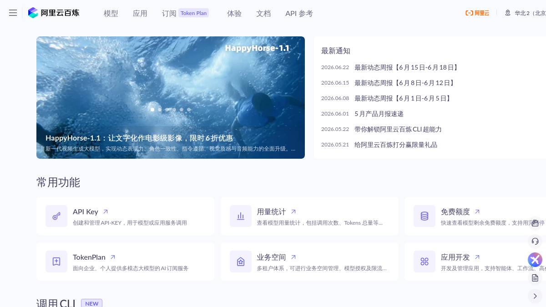The image size is (546, 307).
Task: Open 最新动态周报 6月8日-6月12日
Action: click(405, 83)
